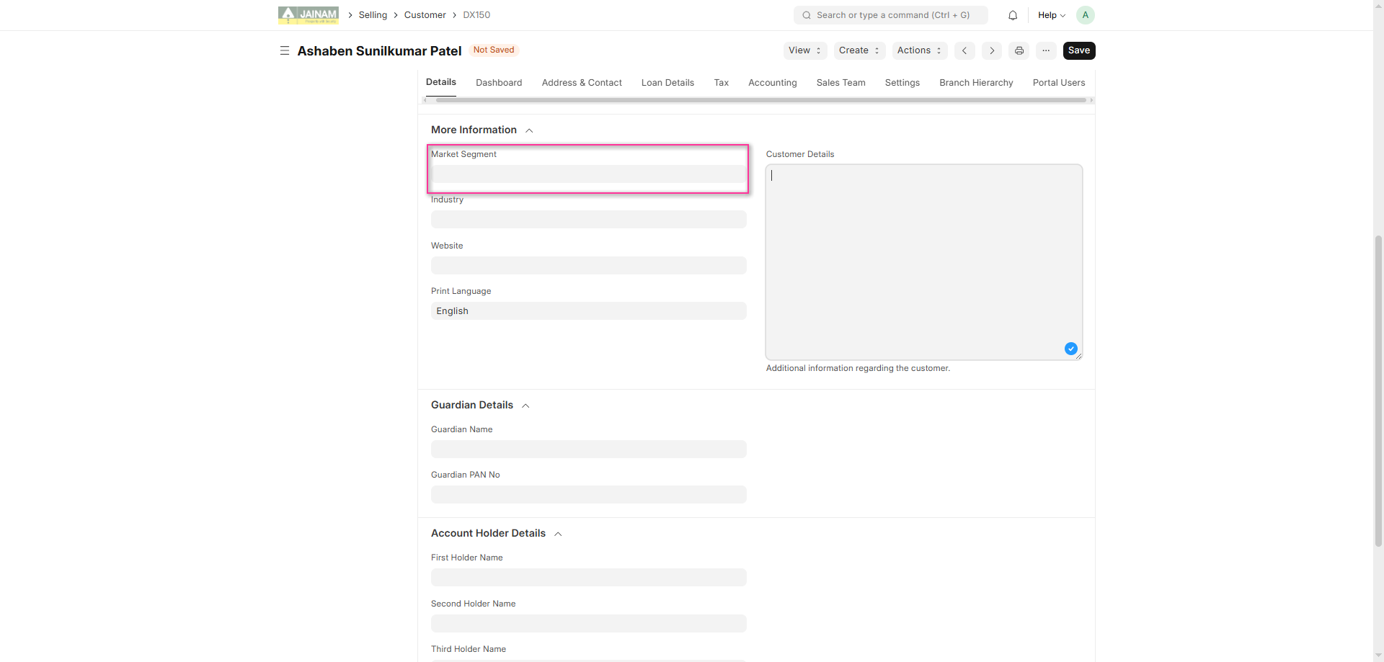This screenshot has height=662, width=1384.
Task: Click the Jainam logo home icon
Action: click(x=308, y=15)
